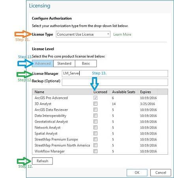
Task: Select the 3D Analyst row name
Action: pyautogui.click(x=43, y=104)
